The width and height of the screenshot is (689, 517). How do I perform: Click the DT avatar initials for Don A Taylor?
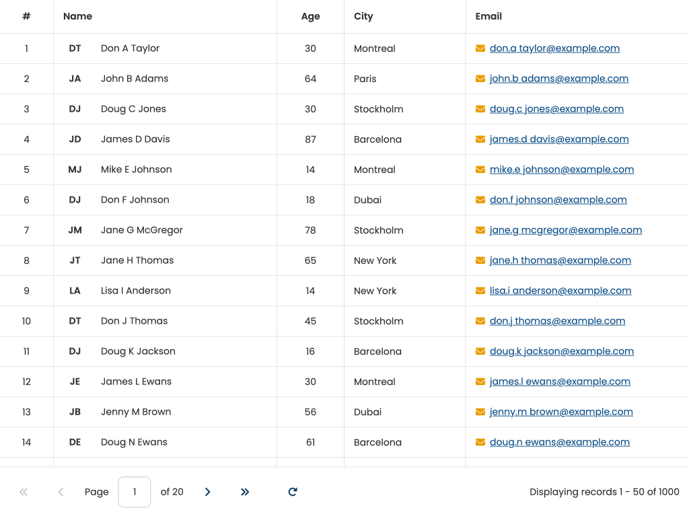tap(75, 48)
